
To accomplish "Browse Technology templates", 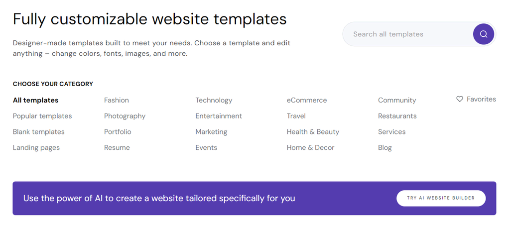I will click(214, 100).
